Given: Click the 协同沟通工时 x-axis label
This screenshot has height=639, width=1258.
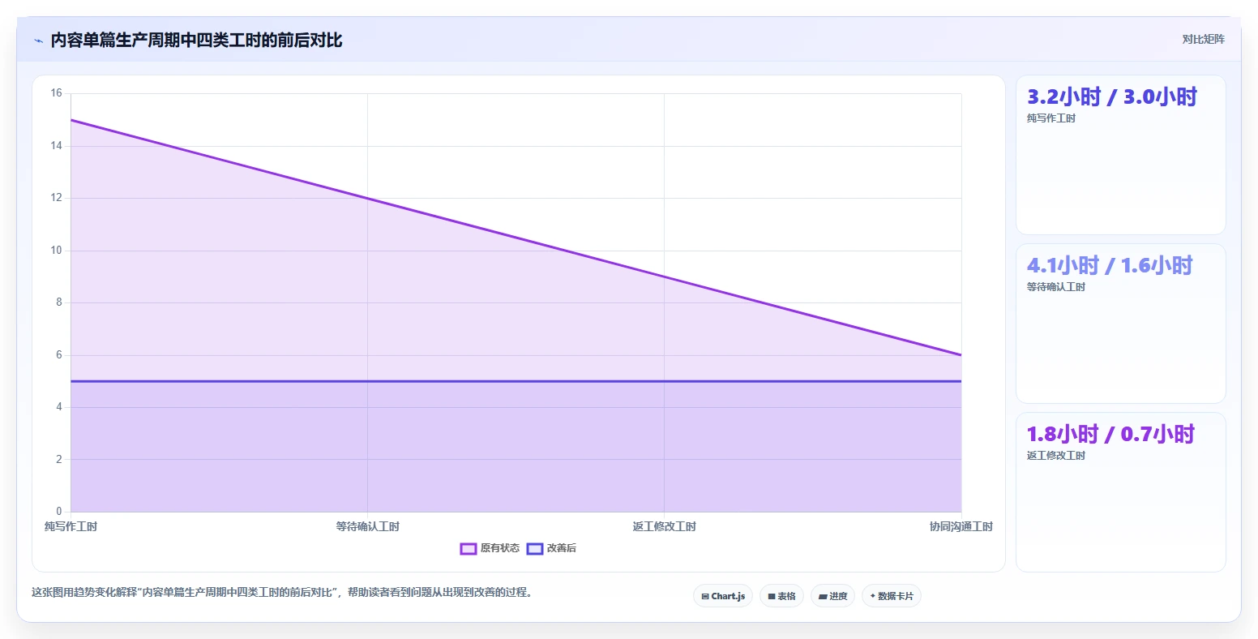Looking at the screenshot, I should pyautogui.click(x=961, y=527).
